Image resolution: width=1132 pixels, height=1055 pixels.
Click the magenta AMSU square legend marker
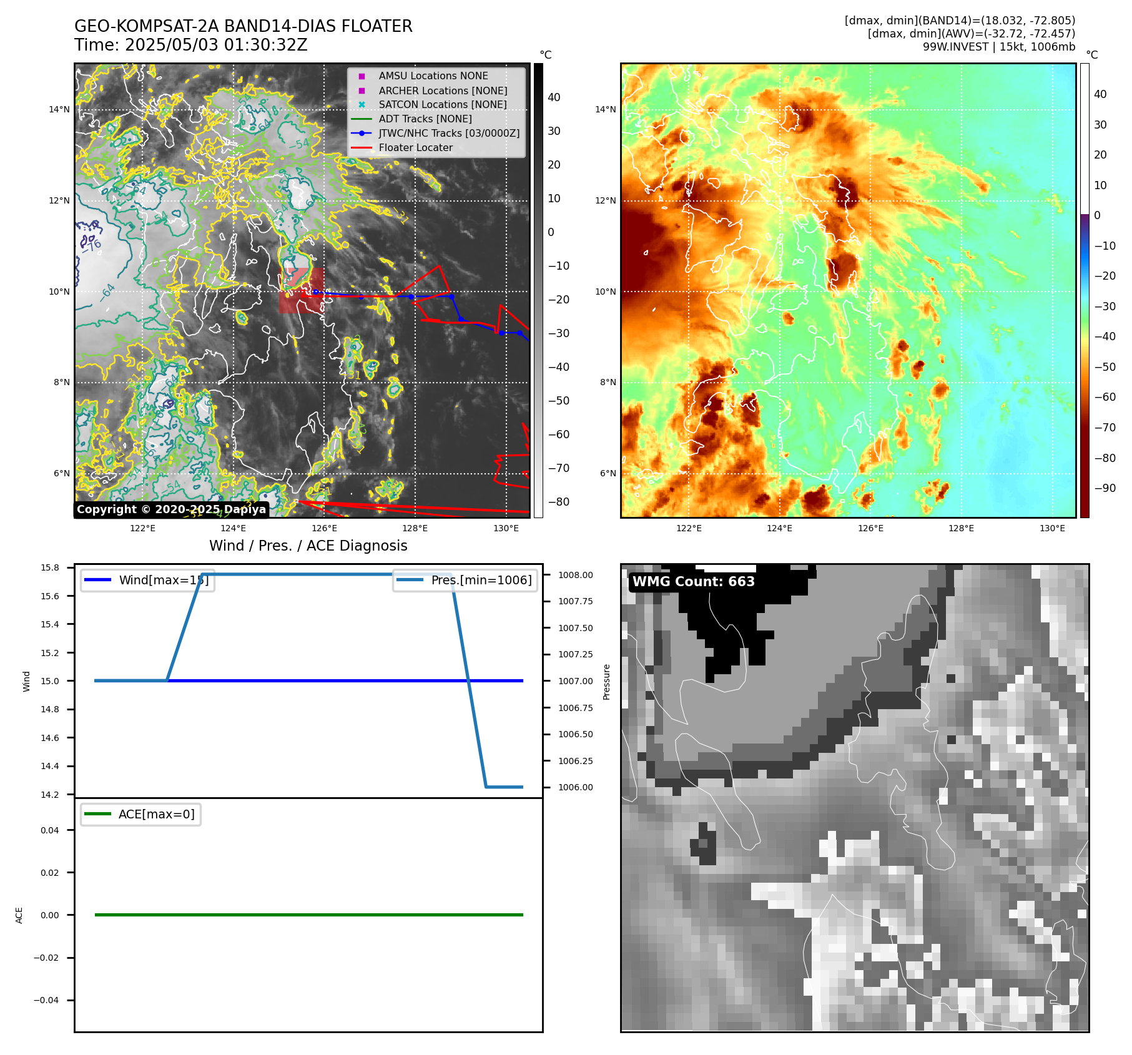coord(362,76)
